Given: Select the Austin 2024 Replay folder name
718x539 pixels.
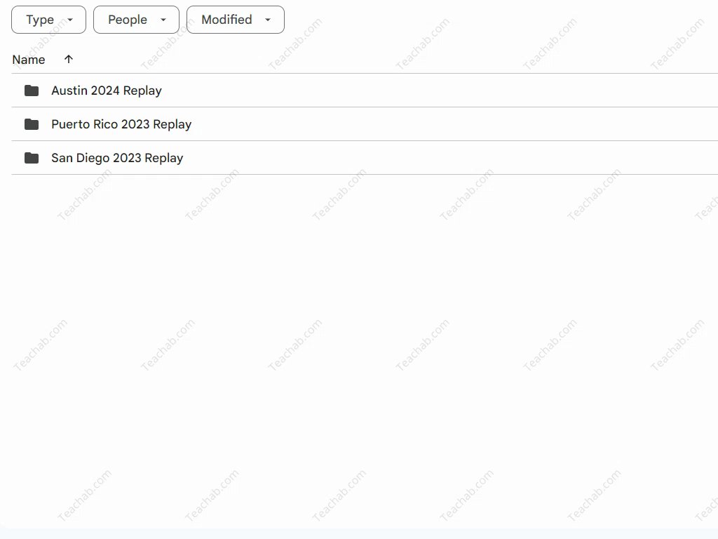Looking at the screenshot, I should (107, 91).
